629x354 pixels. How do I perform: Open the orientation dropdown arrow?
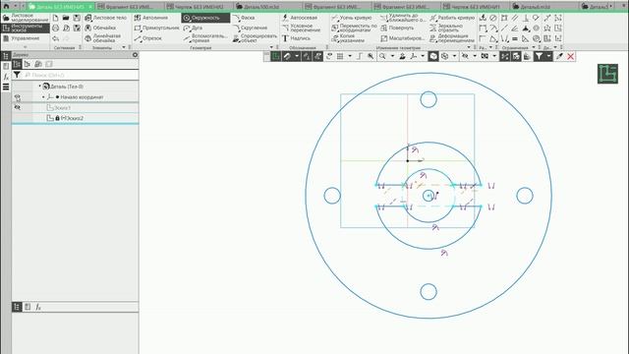[x=423, y=57]
